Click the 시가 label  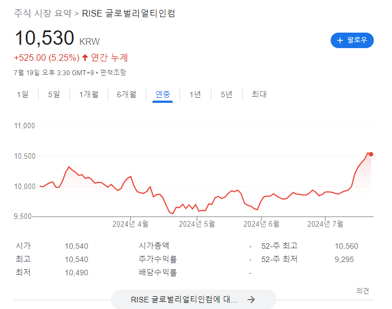23,245
